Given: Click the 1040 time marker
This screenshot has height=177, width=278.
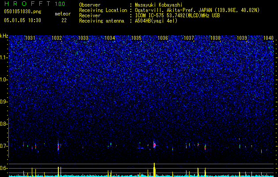Looking at the screenshot, I should pos(268,38).
